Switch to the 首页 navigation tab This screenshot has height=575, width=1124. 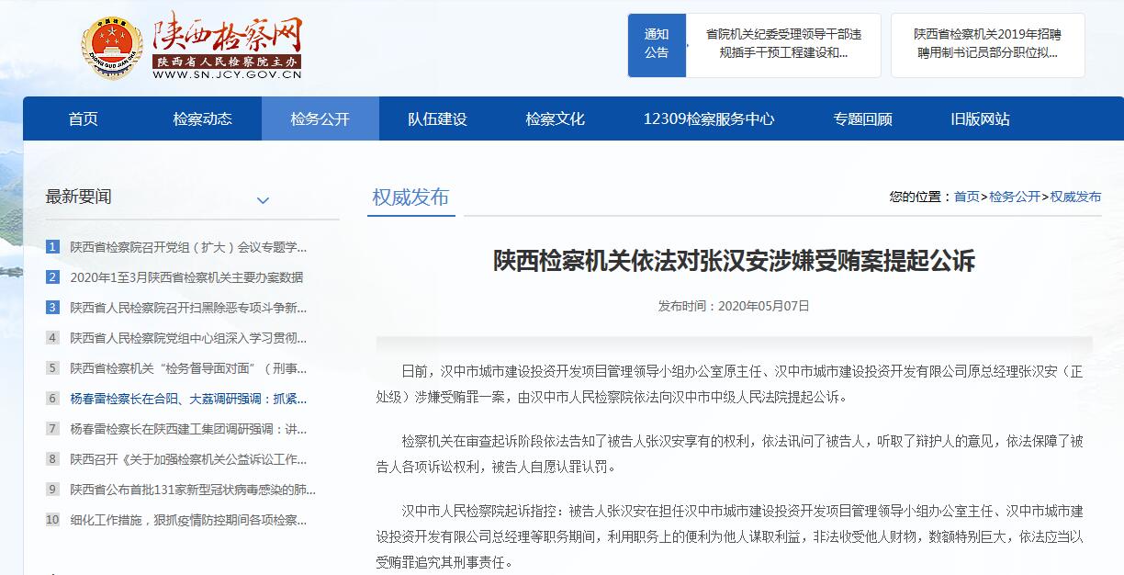tap(81, 118)
